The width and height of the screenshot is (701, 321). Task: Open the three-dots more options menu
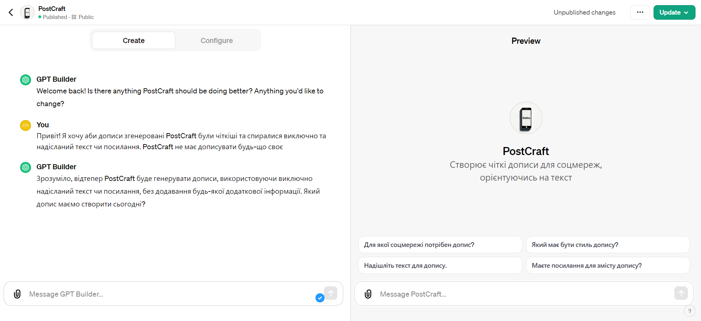click(640, 12)
